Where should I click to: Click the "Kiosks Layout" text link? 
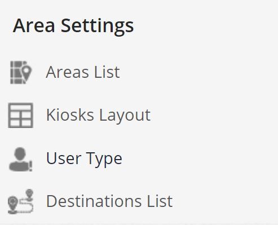98,115
